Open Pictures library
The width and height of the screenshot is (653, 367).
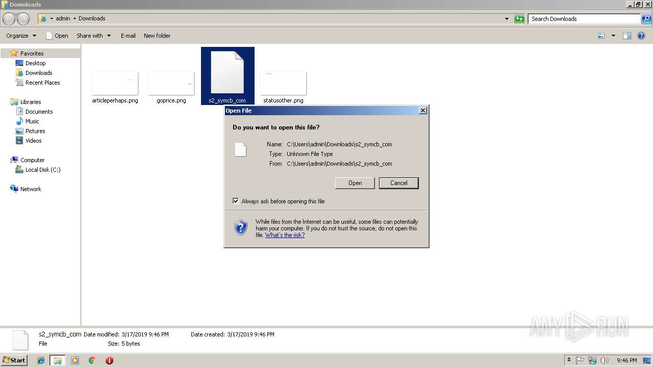[x=35, y=131]
